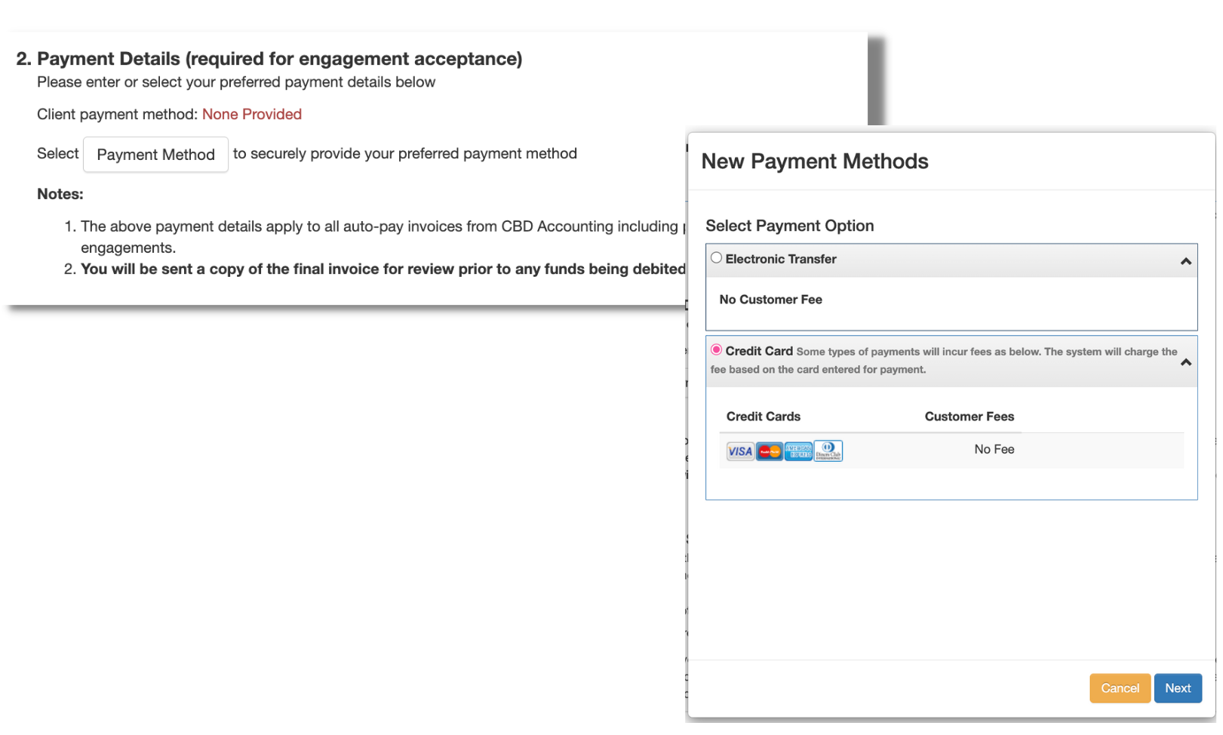
Task: Collapse the Electronic Transfer section chevron
Action: coord(1185,261)
